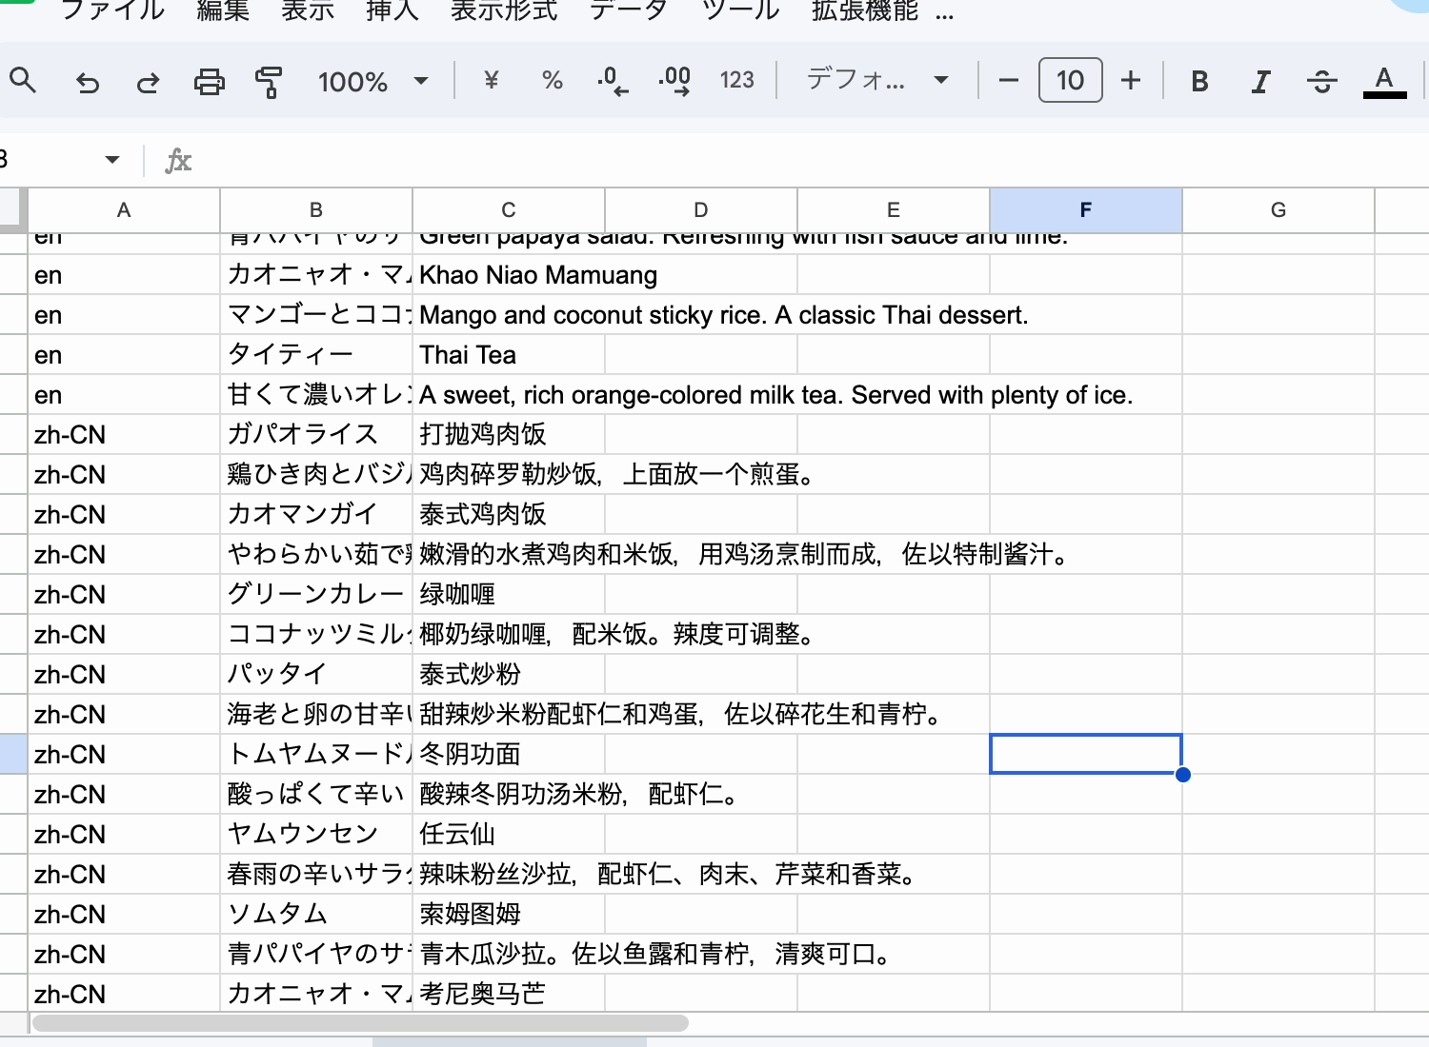Select cell containing タイティー
Image resolution: width=1429 pixels, height=1047 pixels.
pyautogui.click(x=316, y=355)
